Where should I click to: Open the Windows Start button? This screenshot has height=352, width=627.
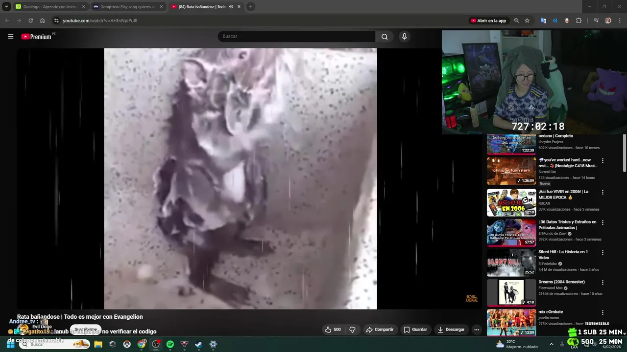tap(10, 344)
